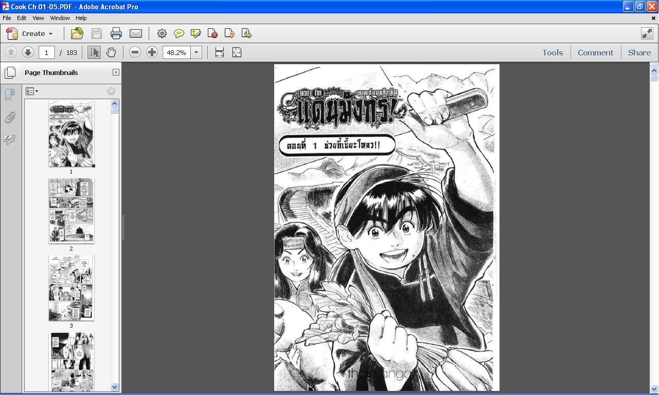Open the Attachments paperclip panel
659x395 pixels.
pos(9,117)
